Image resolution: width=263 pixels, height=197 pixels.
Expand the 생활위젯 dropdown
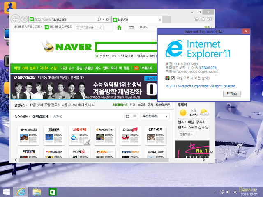click(x=186, y=134)
